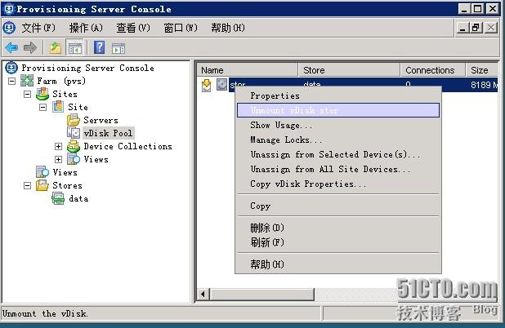Choose Copy from the context menu
The image size is (505, 328).
pyautogui.click(x=338, y=206)
